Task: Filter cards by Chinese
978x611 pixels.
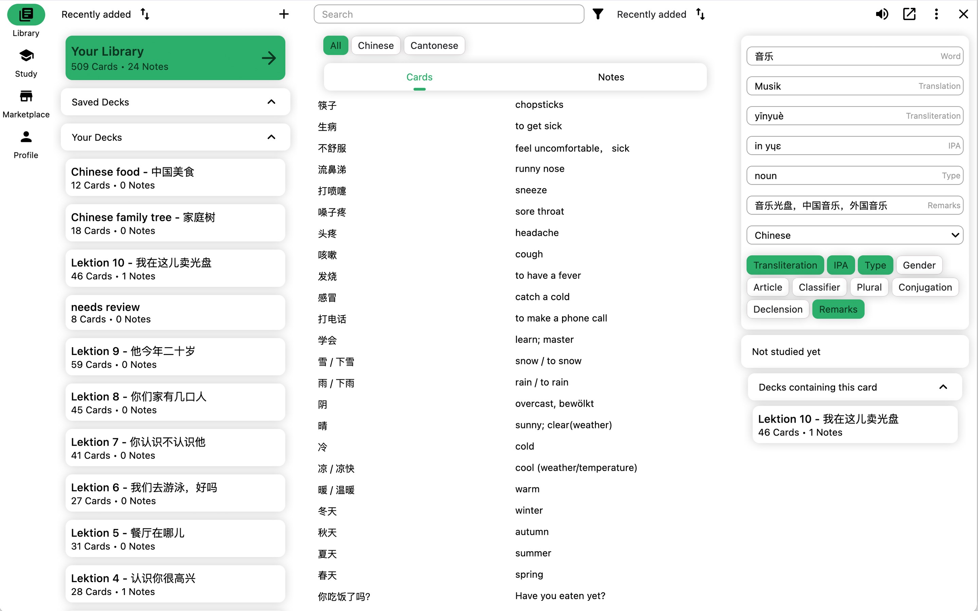Action: 376,45
